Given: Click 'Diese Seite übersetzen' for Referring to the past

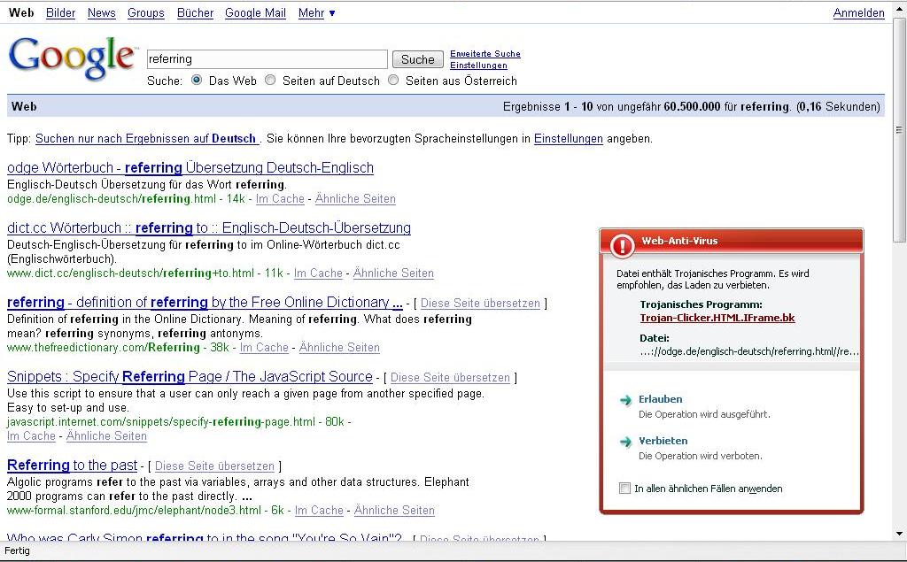Looking at the screenshot, I should pyautogui.click(x=214, y=466).
